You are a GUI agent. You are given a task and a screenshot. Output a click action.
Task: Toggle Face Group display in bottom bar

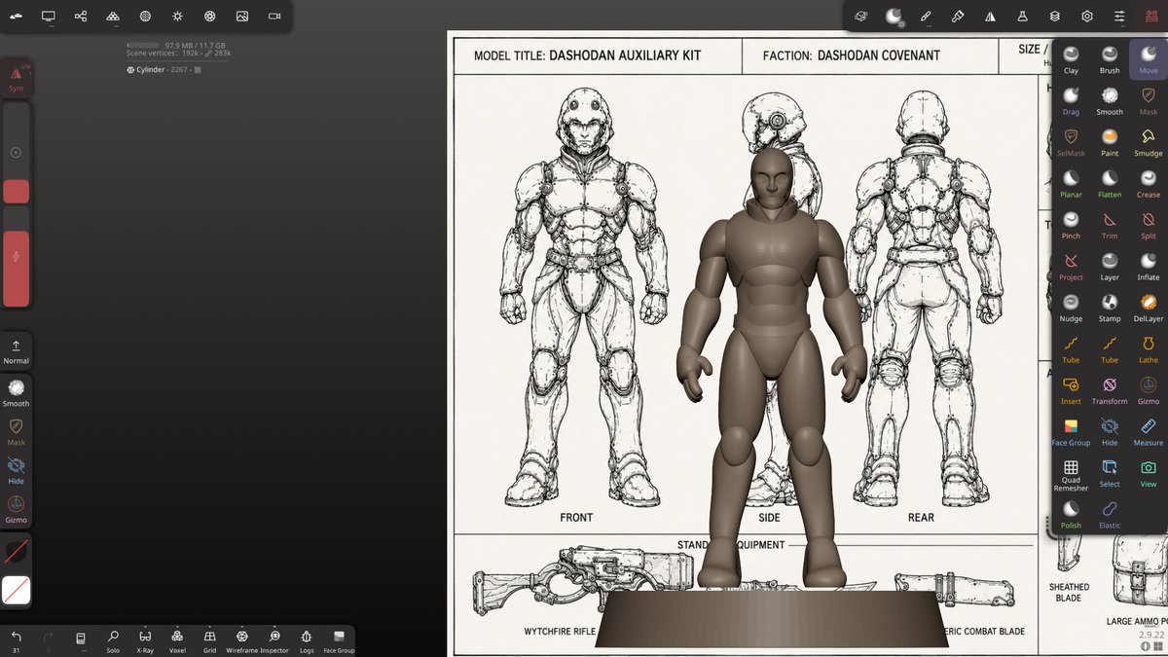click(x=339, y=640)
